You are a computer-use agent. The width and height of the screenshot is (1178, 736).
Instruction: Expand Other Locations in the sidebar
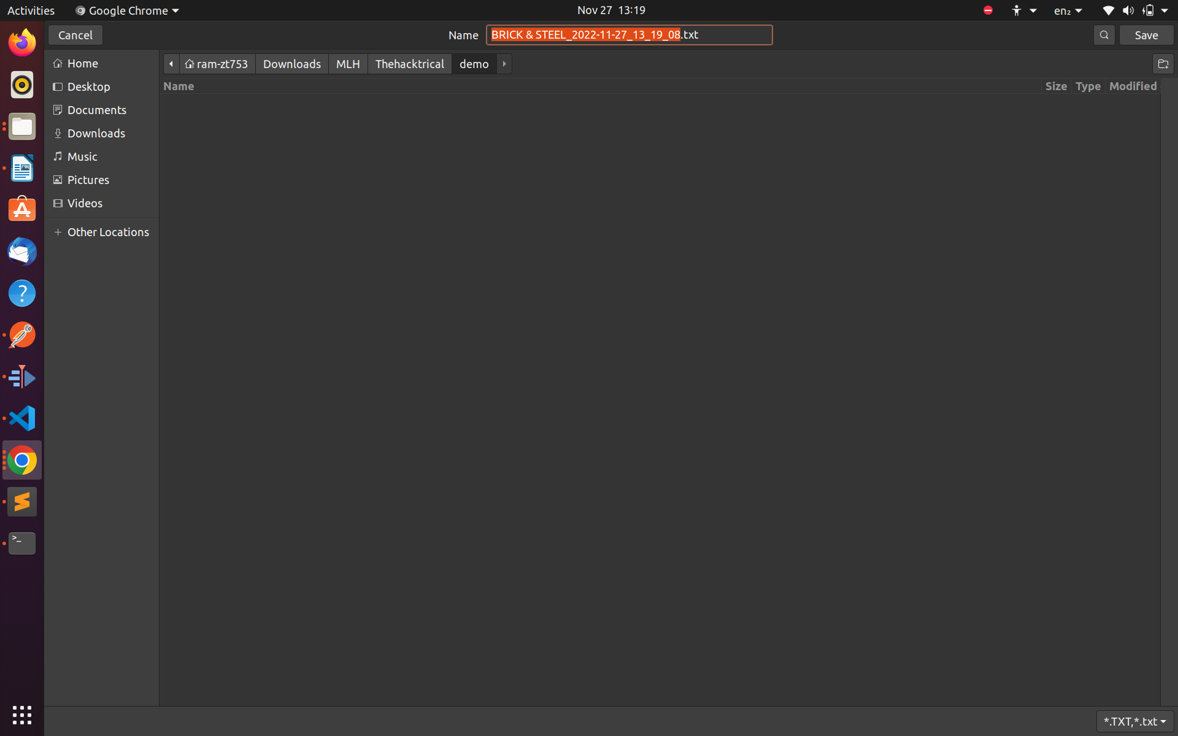(107, 232)
